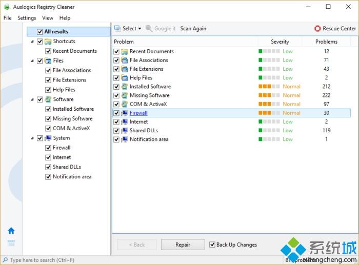This screenshot has height=265, width=359.
Task: Uncheck Recent Documents in results list
Action: (116, 51)
